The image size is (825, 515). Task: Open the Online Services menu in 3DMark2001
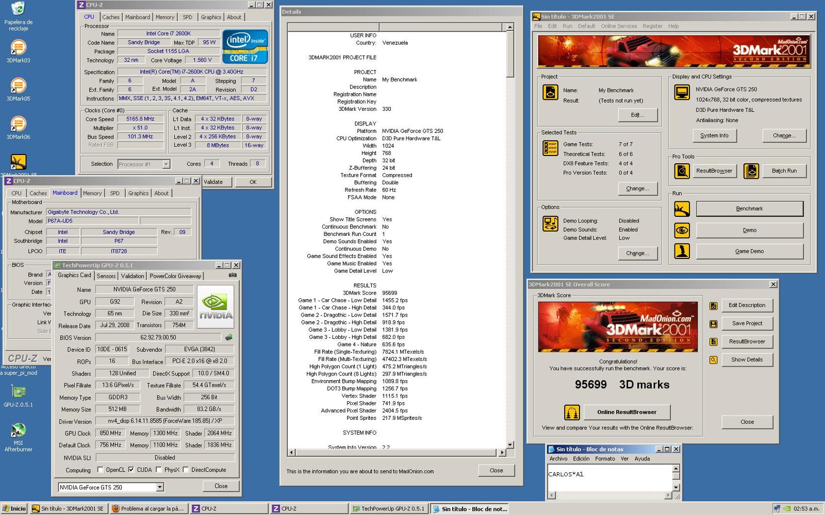click(x=619, y=26)
